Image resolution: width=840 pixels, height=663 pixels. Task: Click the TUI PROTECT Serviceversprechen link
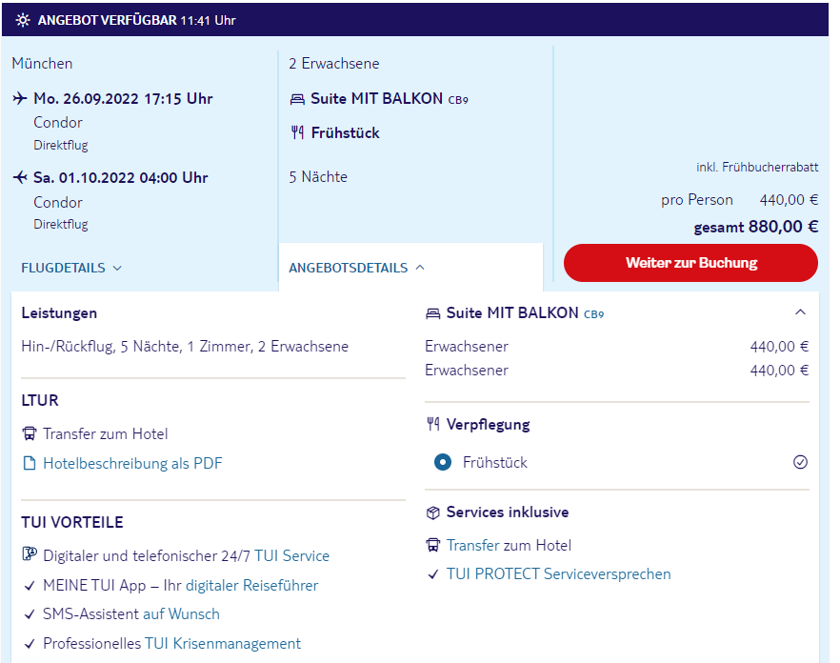coord(558,574)
